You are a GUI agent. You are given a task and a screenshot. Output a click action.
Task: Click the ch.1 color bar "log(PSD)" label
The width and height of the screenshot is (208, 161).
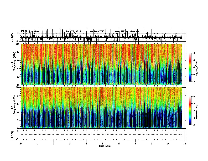click(x=196, y=69)
